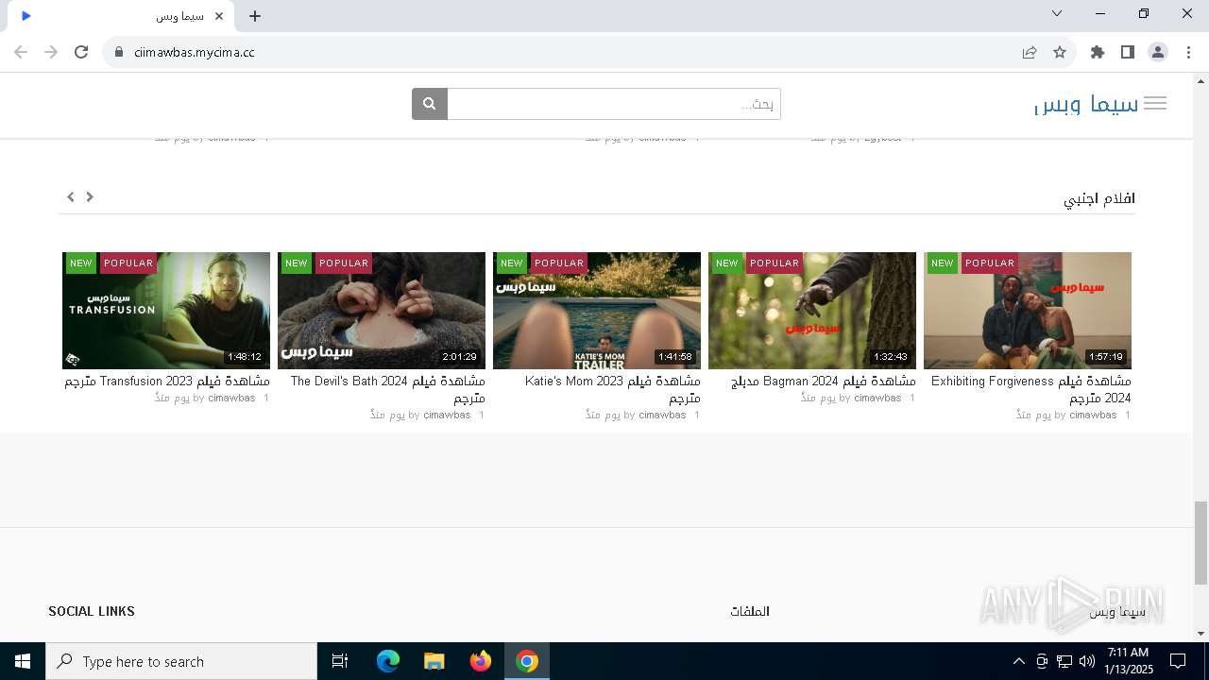This screenshot has width=1209, height=680.
Task: Click POPULAR badge on Transfusion
Action: [128, 263]
